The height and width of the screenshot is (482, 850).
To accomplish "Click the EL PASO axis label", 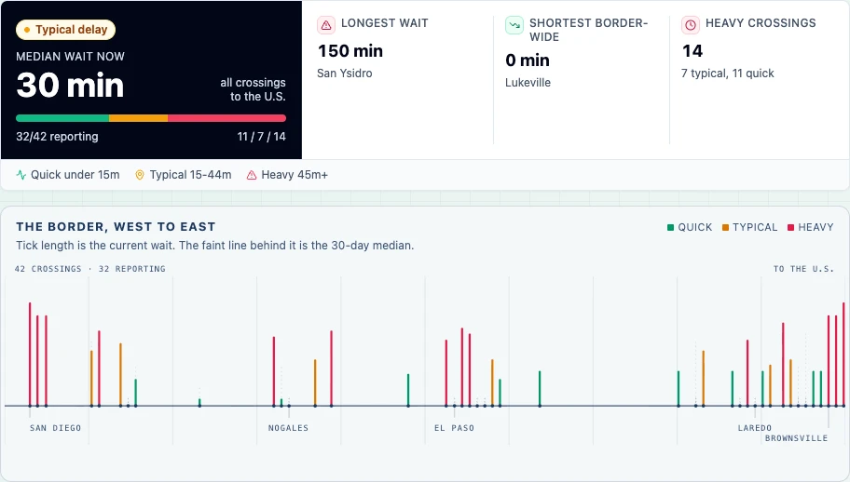I will coord(454,428).
